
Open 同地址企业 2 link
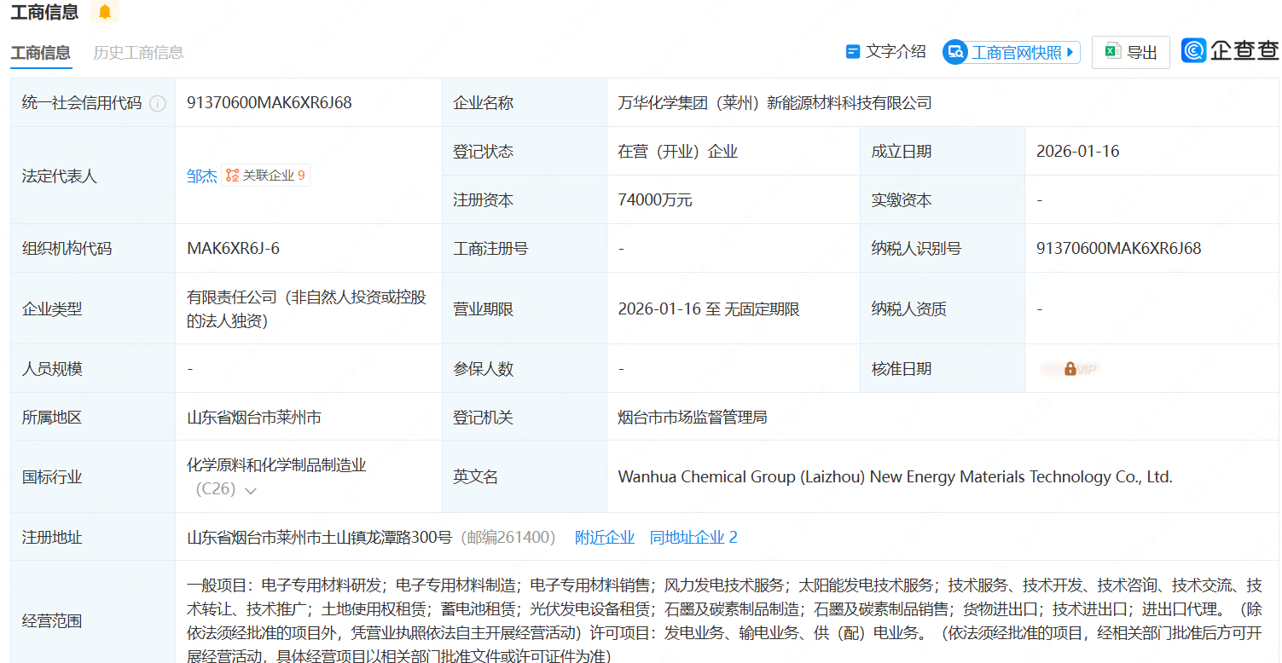pos(693,538)
